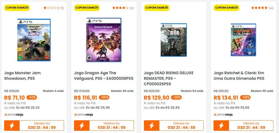Click the -53% discount badge on Monster Jam
279x133 pixels.
coord(32,97)
